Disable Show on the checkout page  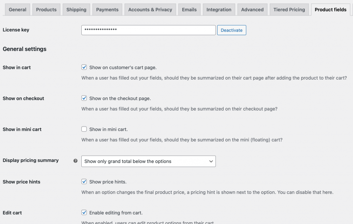point(84,98)
